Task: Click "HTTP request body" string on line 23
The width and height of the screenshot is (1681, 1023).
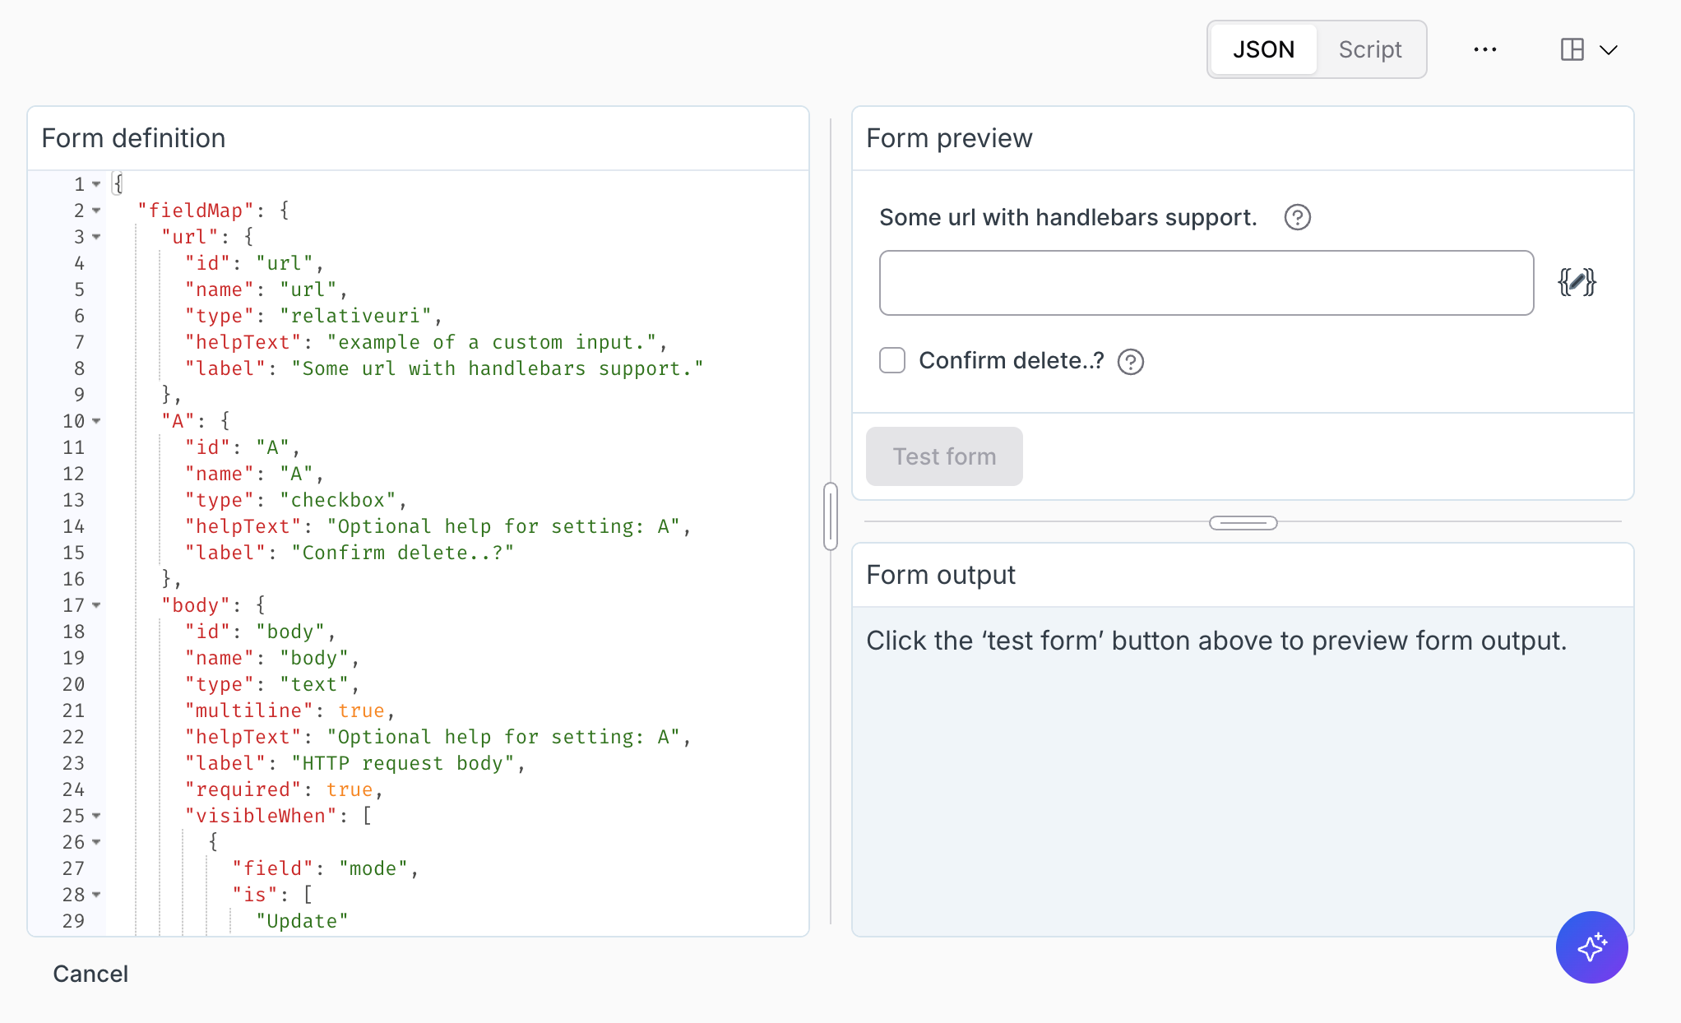Action: [x=403, y=763]
